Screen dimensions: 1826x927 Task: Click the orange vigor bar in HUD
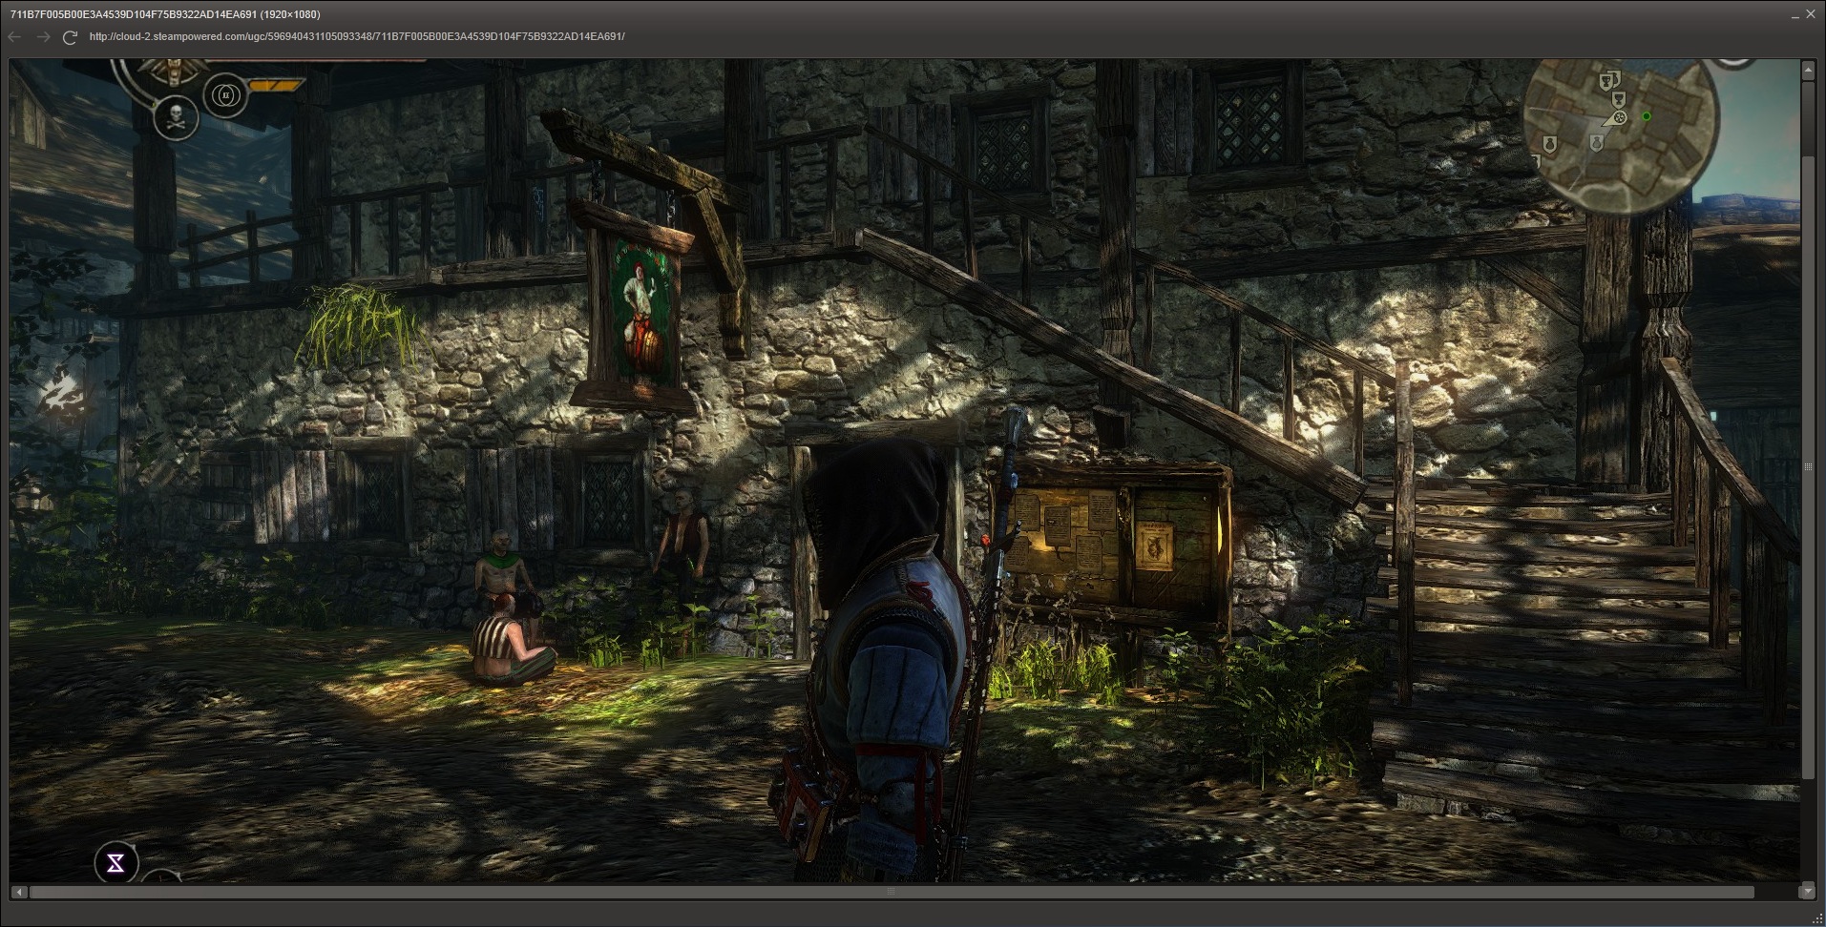coord(275,86)
